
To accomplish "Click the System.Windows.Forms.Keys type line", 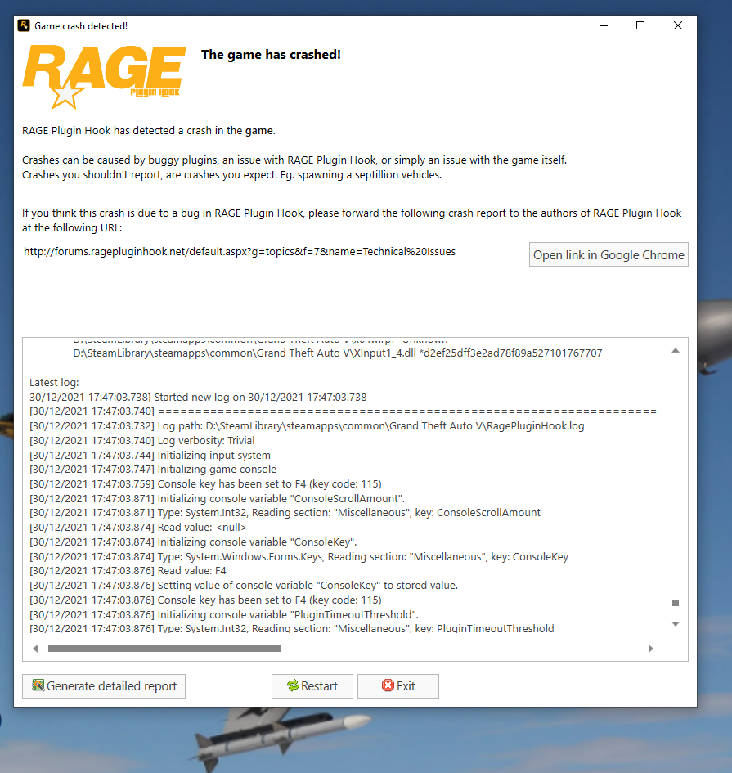I will (x=299, y=556).
